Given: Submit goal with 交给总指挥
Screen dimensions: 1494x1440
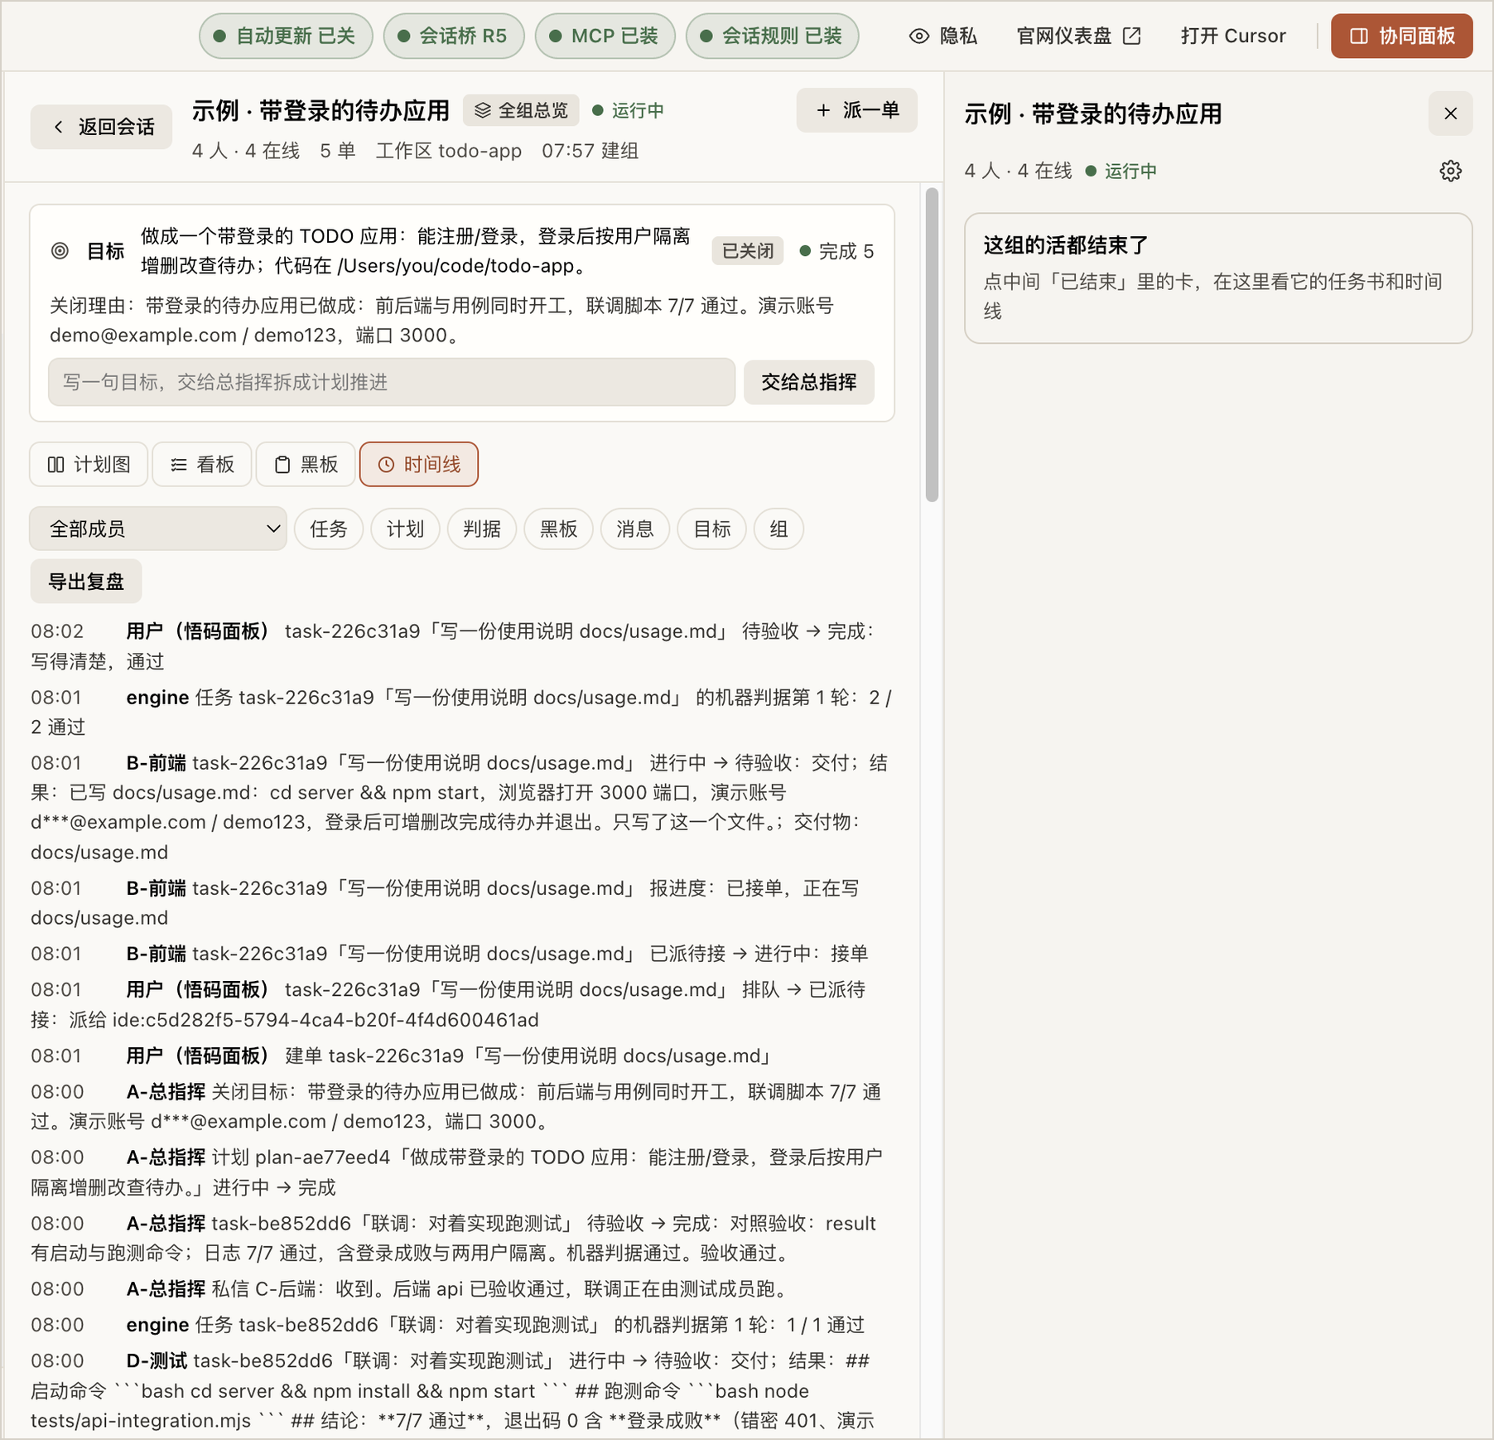Looking at the screenshot, I should [x=809, y=382].
